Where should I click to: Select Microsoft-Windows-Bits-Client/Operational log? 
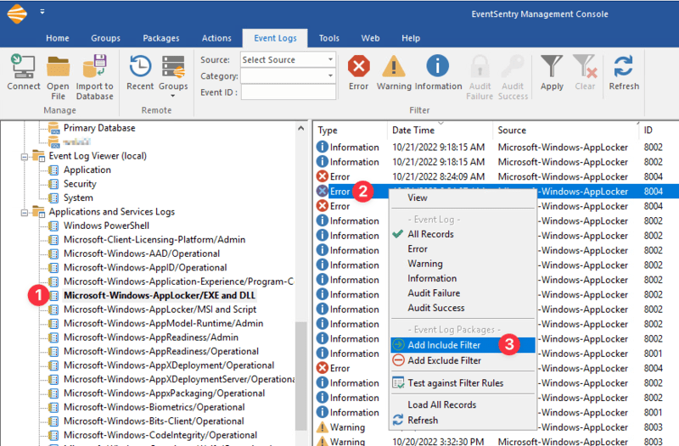[154, 421]
